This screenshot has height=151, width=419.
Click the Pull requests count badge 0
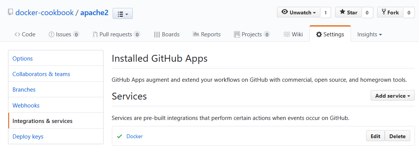pos(137,34)
